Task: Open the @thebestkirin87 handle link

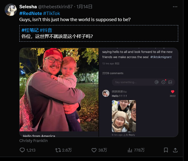Action: pyautogui.click(x=56, y=7)
